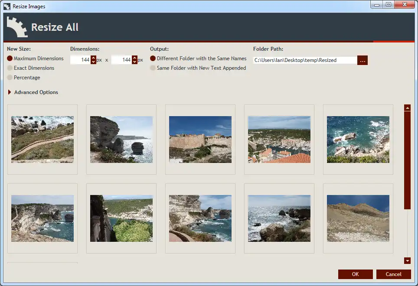Screen dimensions: 418x286
Task: Maximize the Resize Images window
Action: click(x=389, y=4)
